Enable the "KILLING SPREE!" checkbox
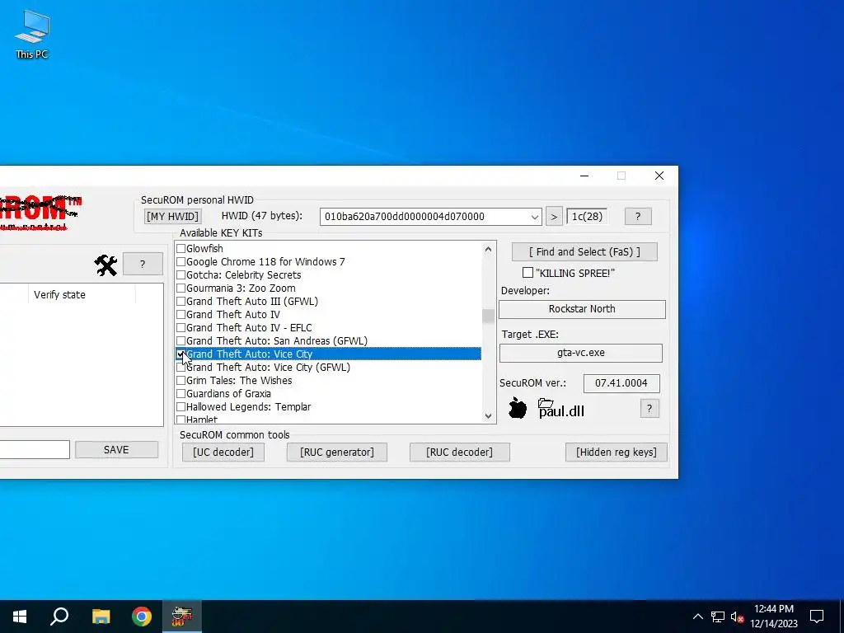This screenshot has height=633, width=844. click(527, 273)
